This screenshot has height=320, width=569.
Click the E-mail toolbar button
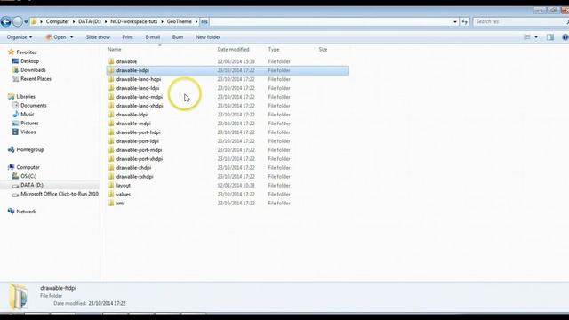tap(152, 37)
